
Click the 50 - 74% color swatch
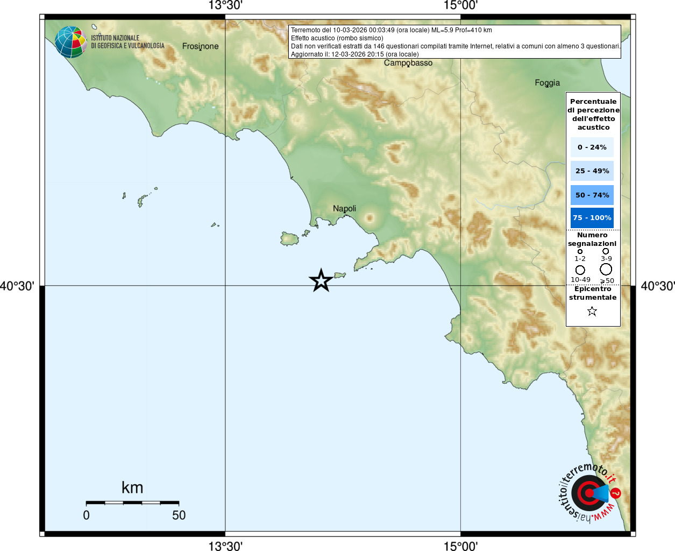click(592, 195)
